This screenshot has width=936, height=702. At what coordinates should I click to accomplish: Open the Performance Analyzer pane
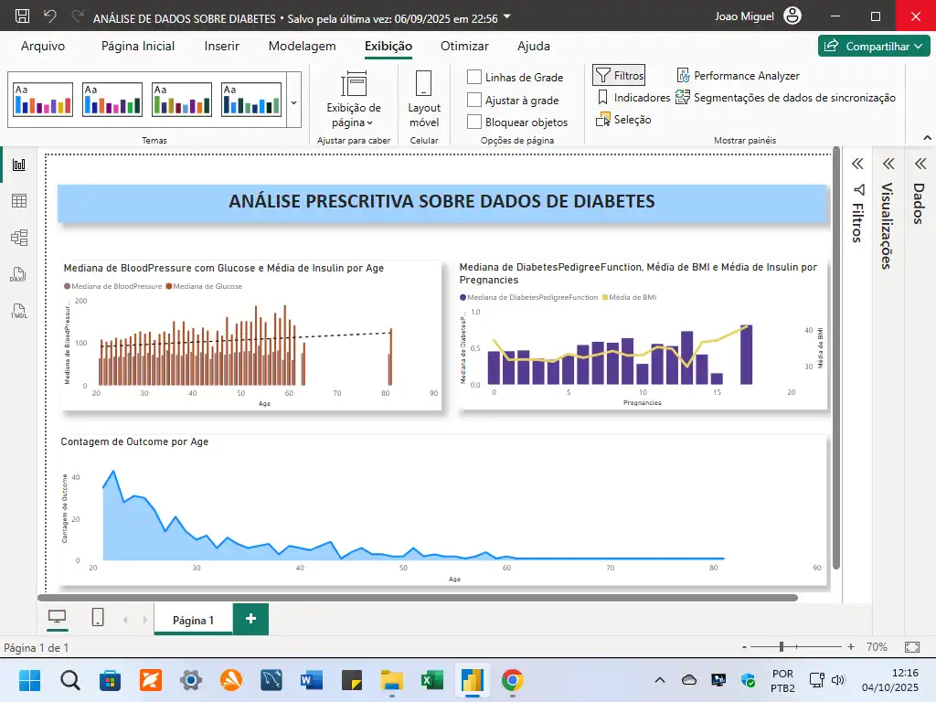point(738,76)
